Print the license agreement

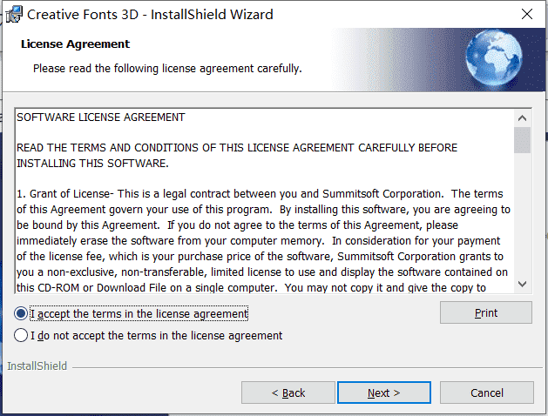pyautogui.click(x=486, y=312)
